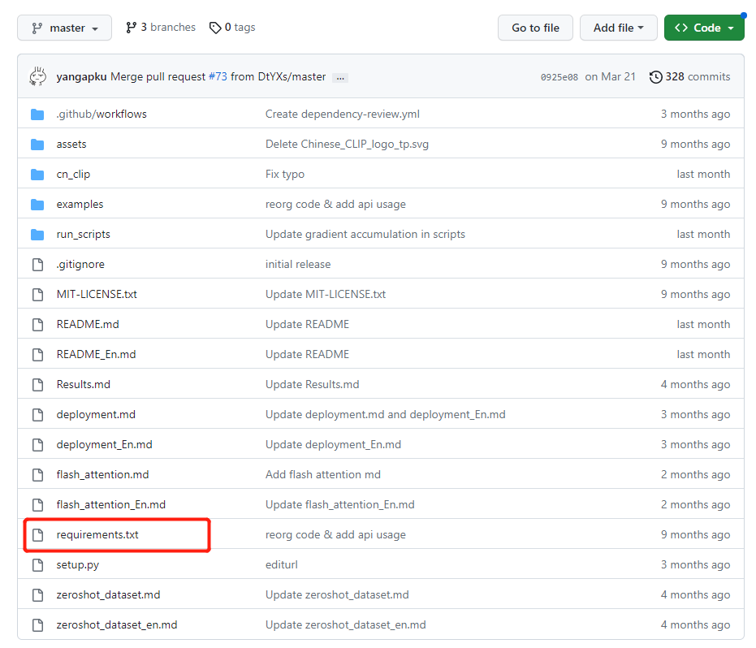
Task: View the 328 commits history
Action: click(697, 76)
